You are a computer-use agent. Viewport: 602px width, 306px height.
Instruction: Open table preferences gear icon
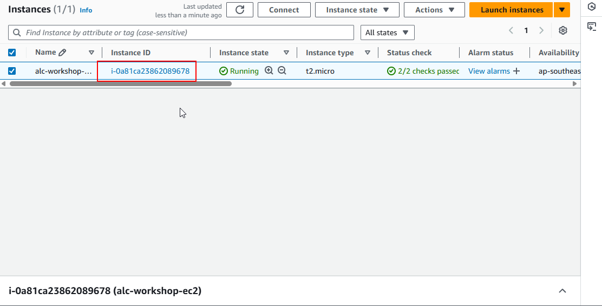563,31
